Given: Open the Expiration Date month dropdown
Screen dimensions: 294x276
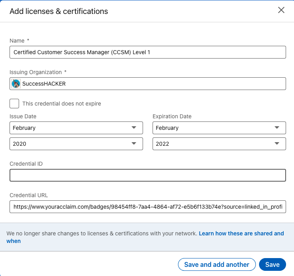Looking at the screenshot, I should coord(219,128).
